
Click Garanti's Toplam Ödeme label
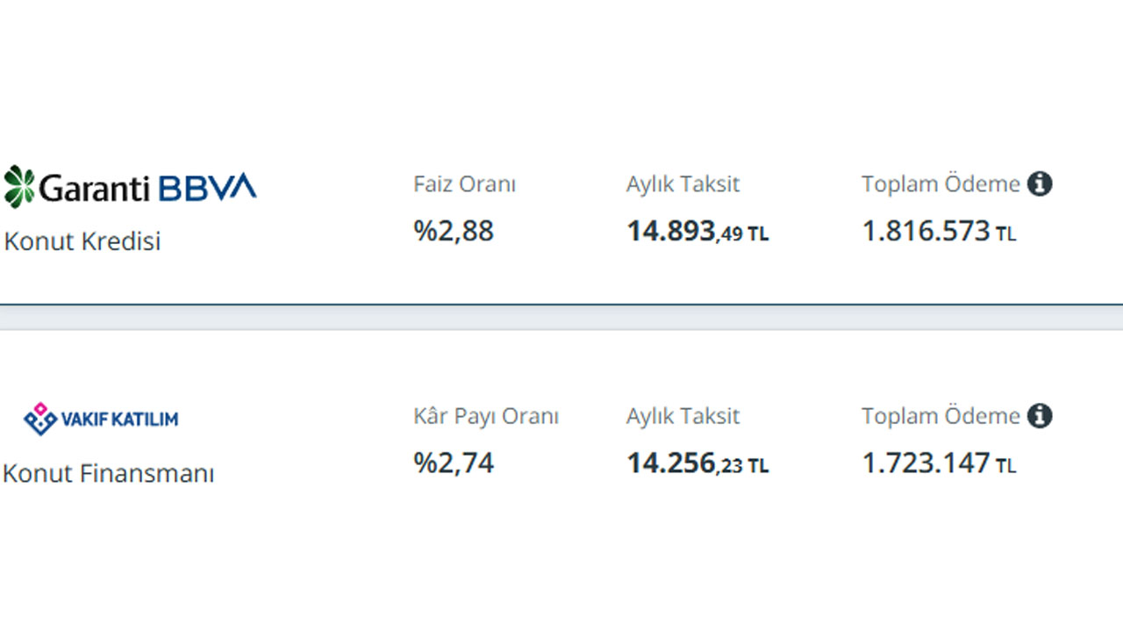[941, 184]
